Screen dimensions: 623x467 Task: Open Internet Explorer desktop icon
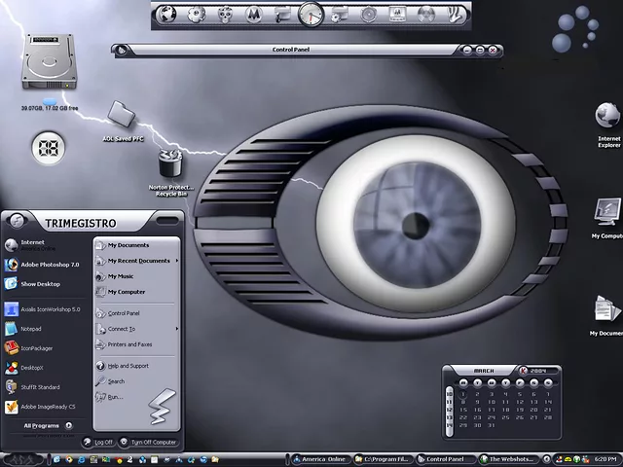coord(609,116)
